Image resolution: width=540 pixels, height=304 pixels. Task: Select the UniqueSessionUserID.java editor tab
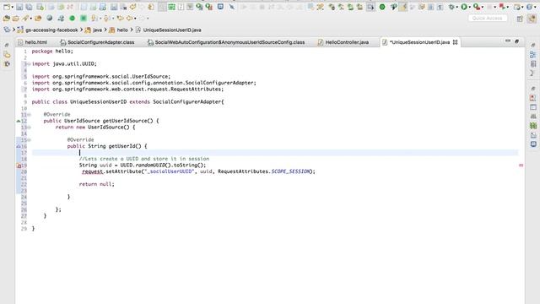tap(419, 42)
